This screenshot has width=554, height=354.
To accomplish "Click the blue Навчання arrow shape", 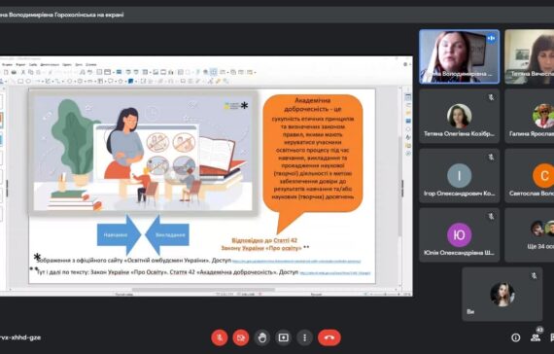I will click(x=120, y=234).
